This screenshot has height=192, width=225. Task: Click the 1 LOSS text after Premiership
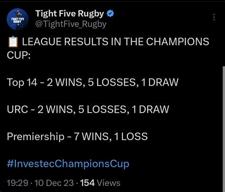[x=131, y=136]
